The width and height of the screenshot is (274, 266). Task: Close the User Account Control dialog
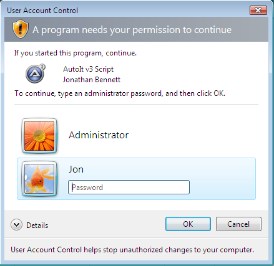pos(258,10)
